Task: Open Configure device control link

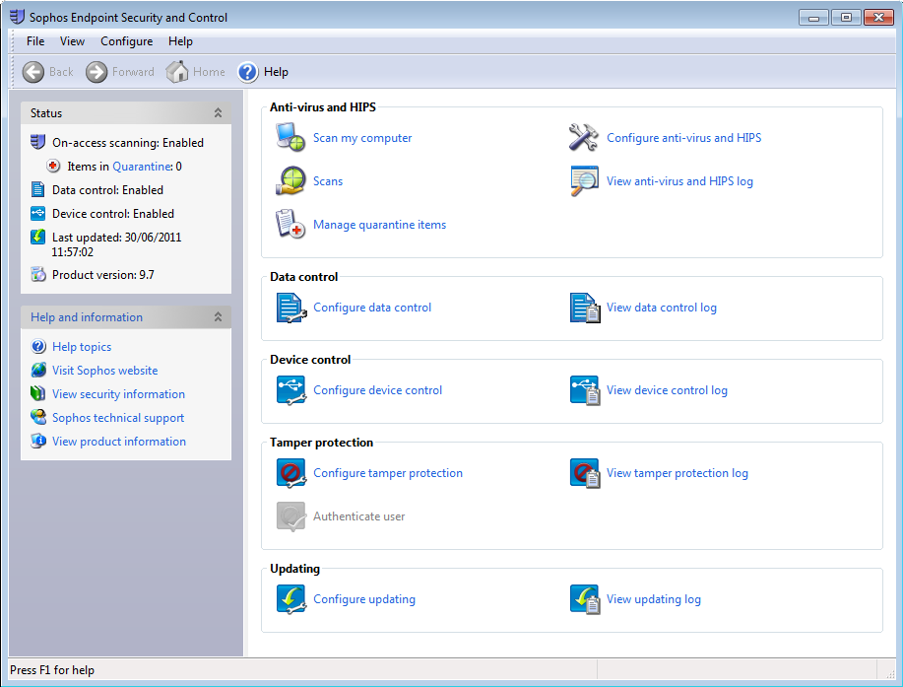Action: click(x=377, y=390)
